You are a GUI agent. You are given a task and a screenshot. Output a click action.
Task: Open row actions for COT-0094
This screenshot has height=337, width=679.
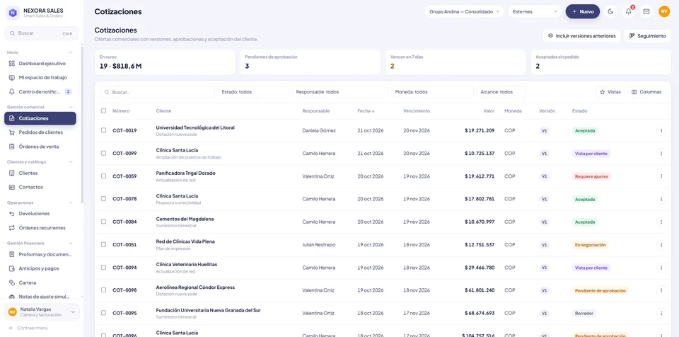click(661, 268)
